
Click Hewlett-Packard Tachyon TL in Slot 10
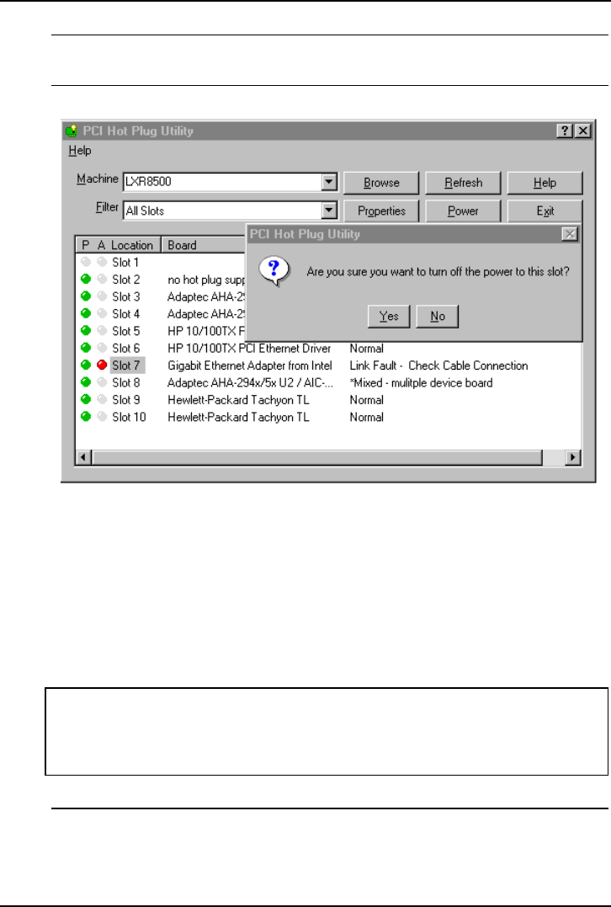[x=238, y=417]
